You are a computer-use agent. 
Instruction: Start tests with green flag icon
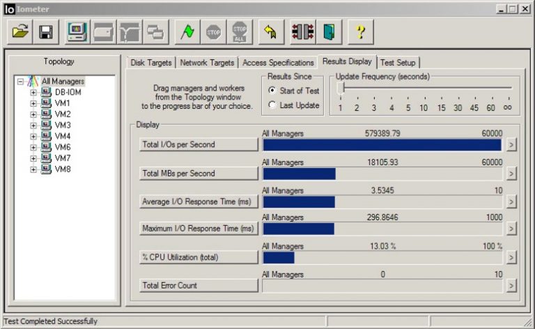tap(187, 32)
